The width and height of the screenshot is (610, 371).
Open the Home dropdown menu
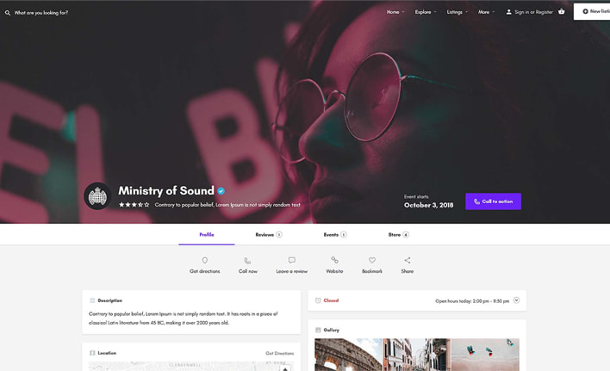coord(395,12)
